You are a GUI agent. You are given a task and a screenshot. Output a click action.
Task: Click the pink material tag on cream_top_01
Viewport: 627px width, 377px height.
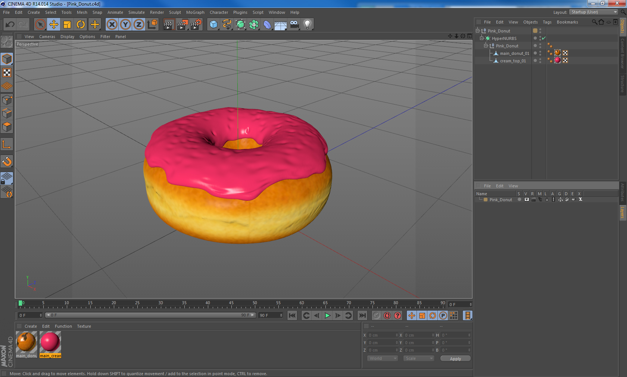pos(558,60)
